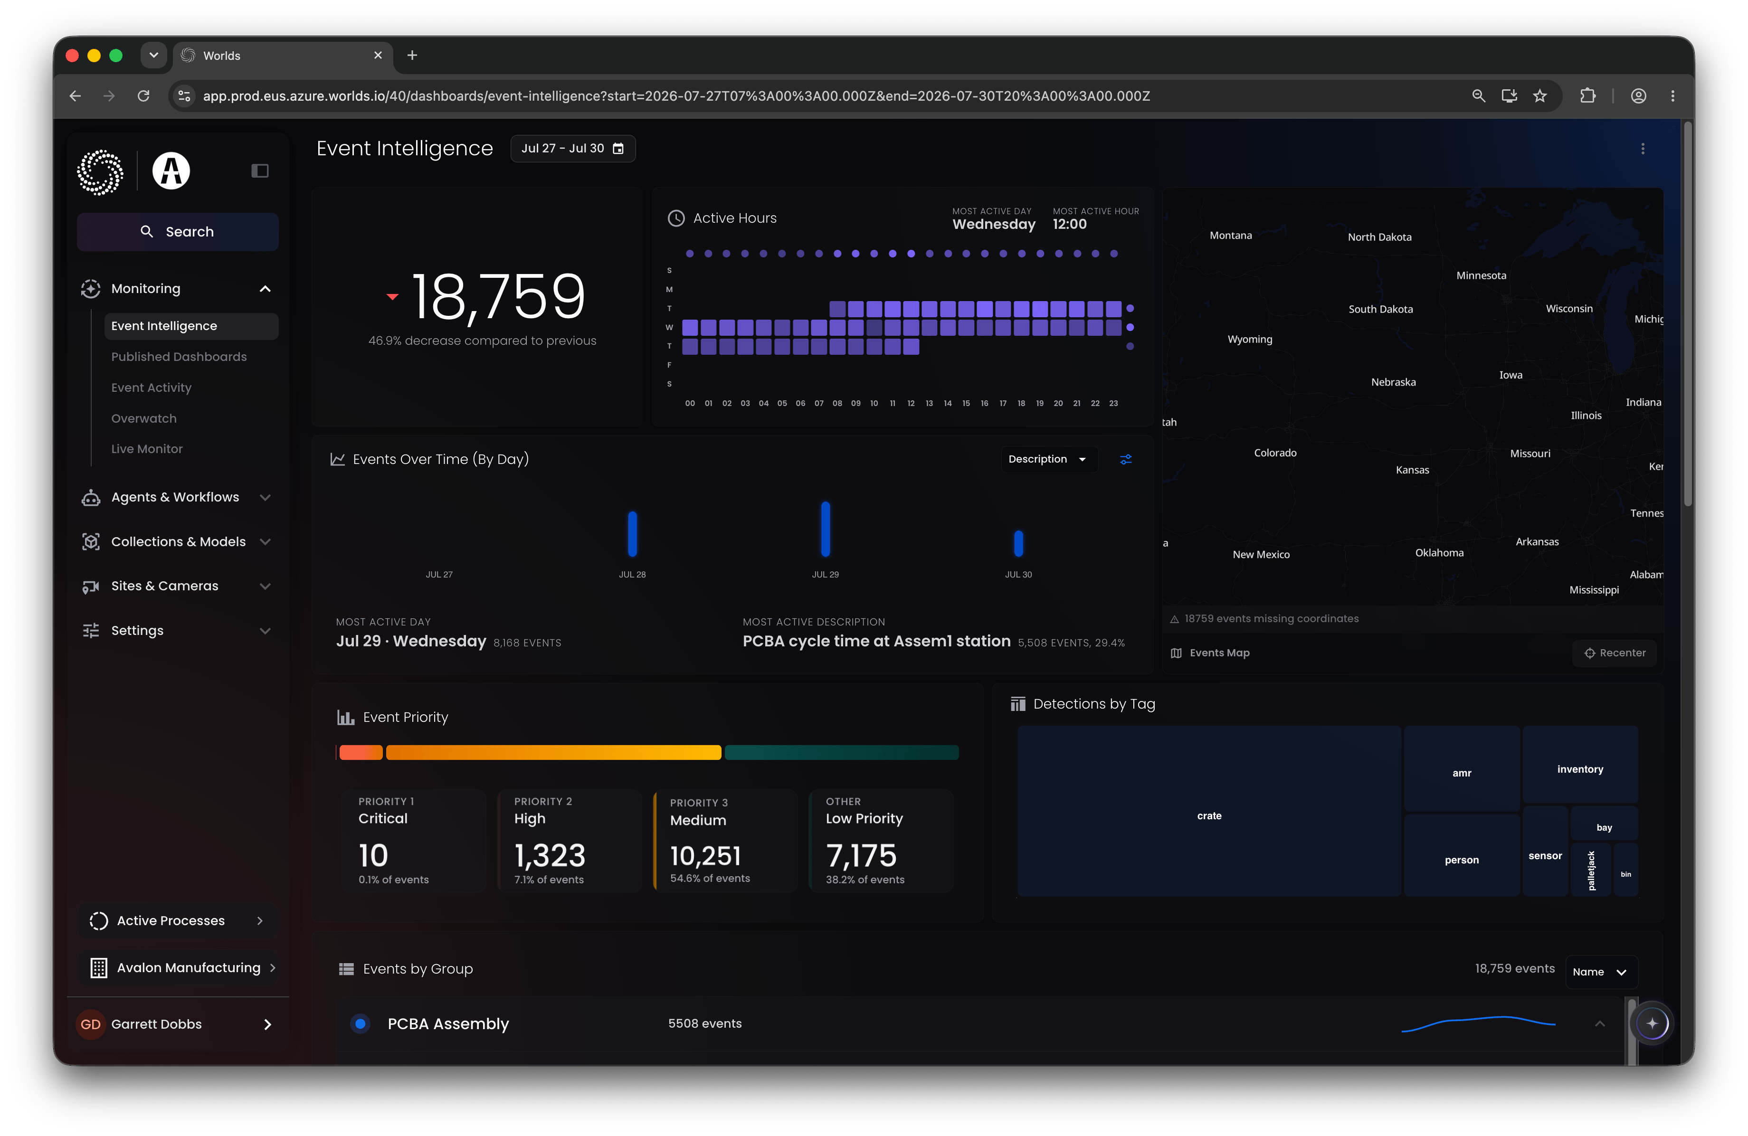Select the Other Low Priority card
Screen dimensions: 1748x1136
click(881, 841)
